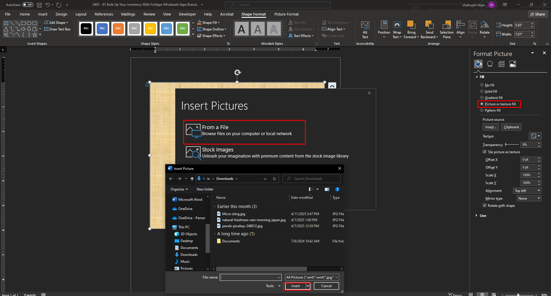
Task: Open the All Pictures file type dropdown
Action: click(x=312, y=277)
